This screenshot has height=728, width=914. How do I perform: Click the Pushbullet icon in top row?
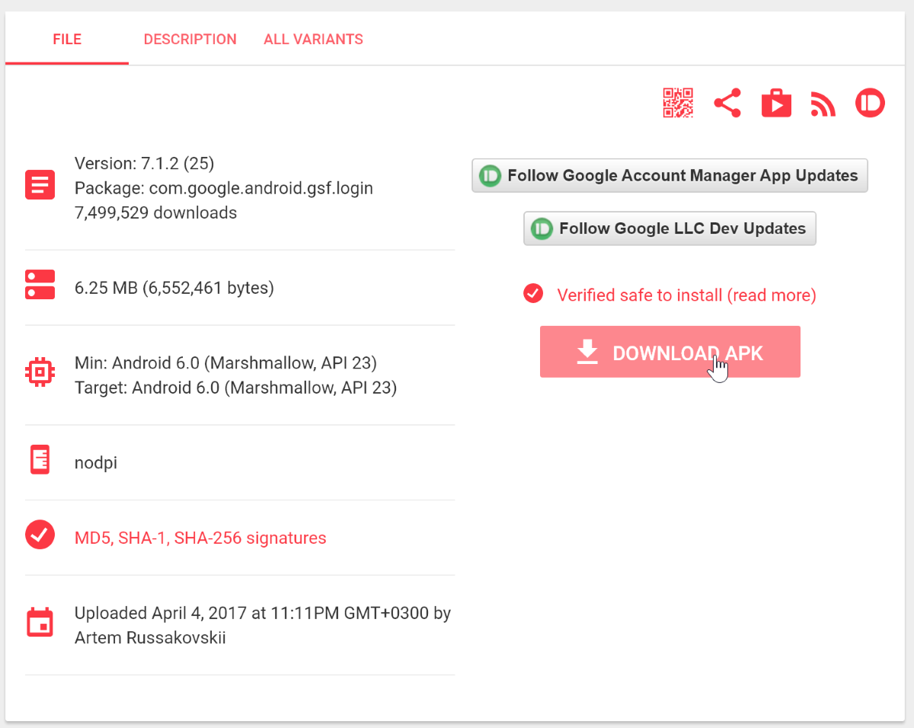pyautogui.click(x=871, y=103)
